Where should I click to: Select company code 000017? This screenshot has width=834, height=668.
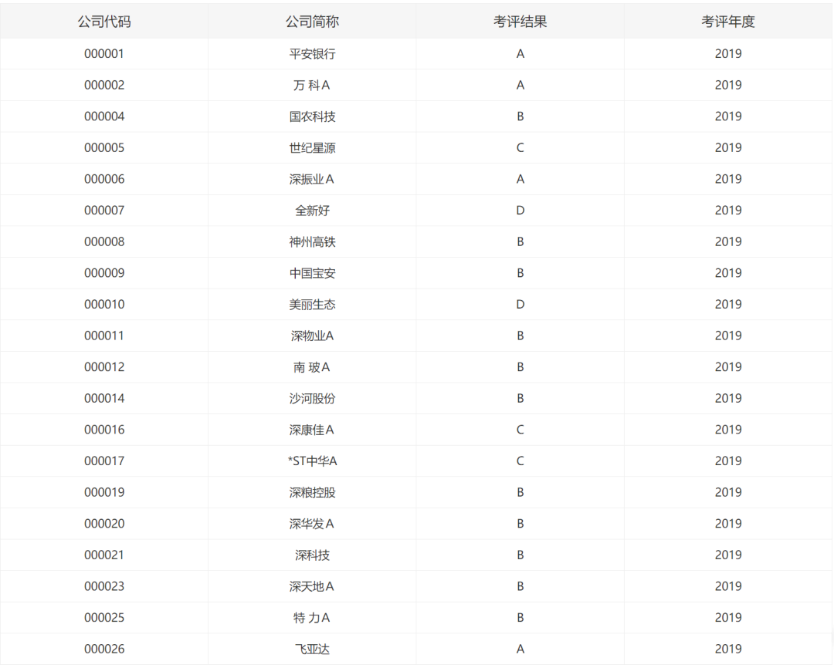coord(104,461)
